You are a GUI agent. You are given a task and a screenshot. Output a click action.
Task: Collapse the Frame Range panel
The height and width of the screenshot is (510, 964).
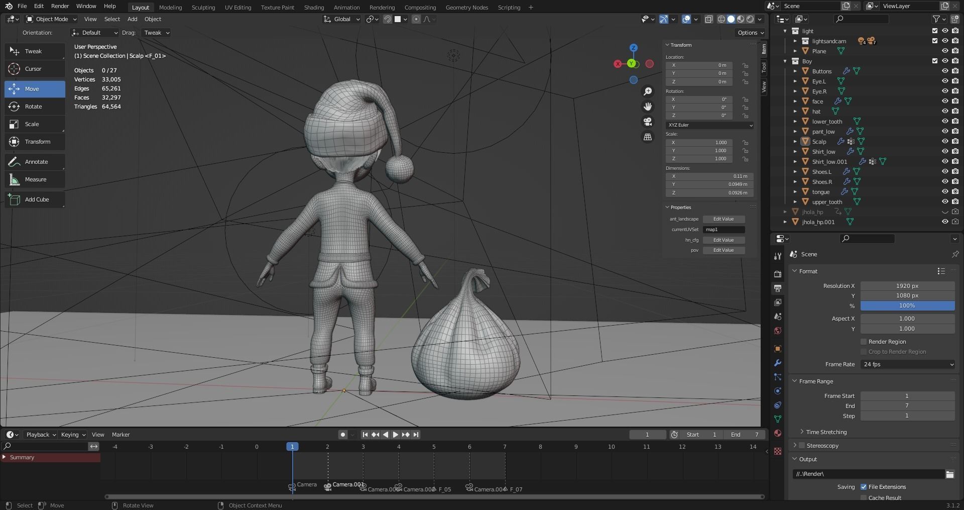[816, 381]
